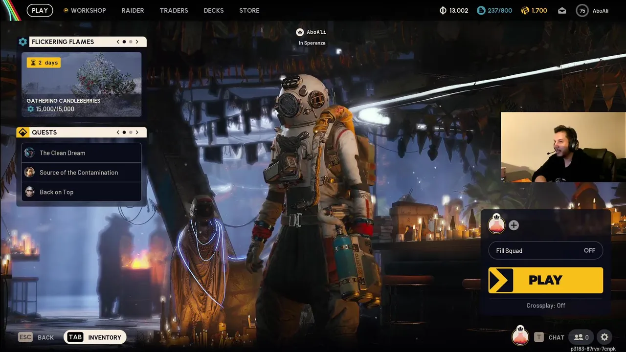Open the Gathering Candleberries event card
This screenshot has height=352, width=626.
(x=82, y=85)
